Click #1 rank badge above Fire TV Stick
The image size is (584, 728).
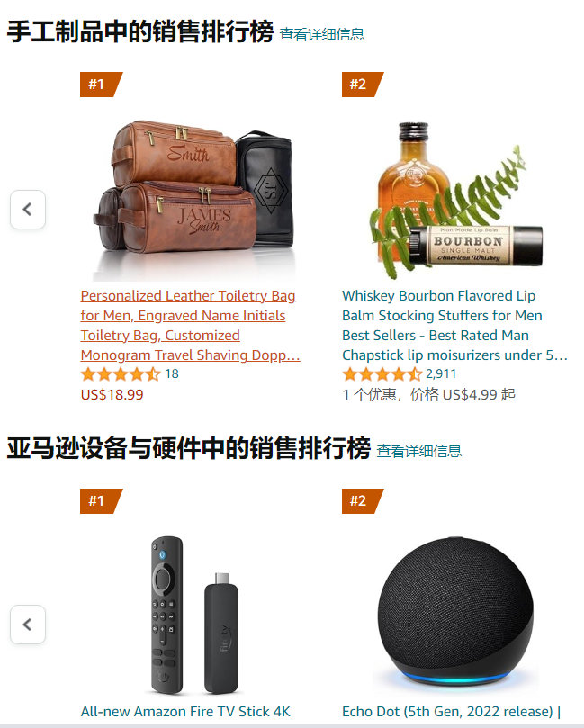[101, 501]
